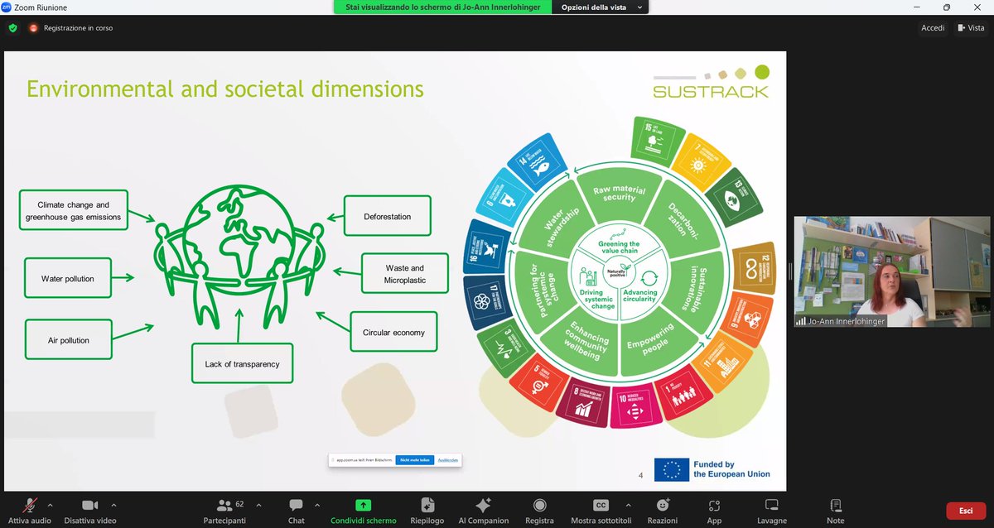Click the Raw material security segment
The height and width of the screenshot is (528, 994).
coord(619,192)
